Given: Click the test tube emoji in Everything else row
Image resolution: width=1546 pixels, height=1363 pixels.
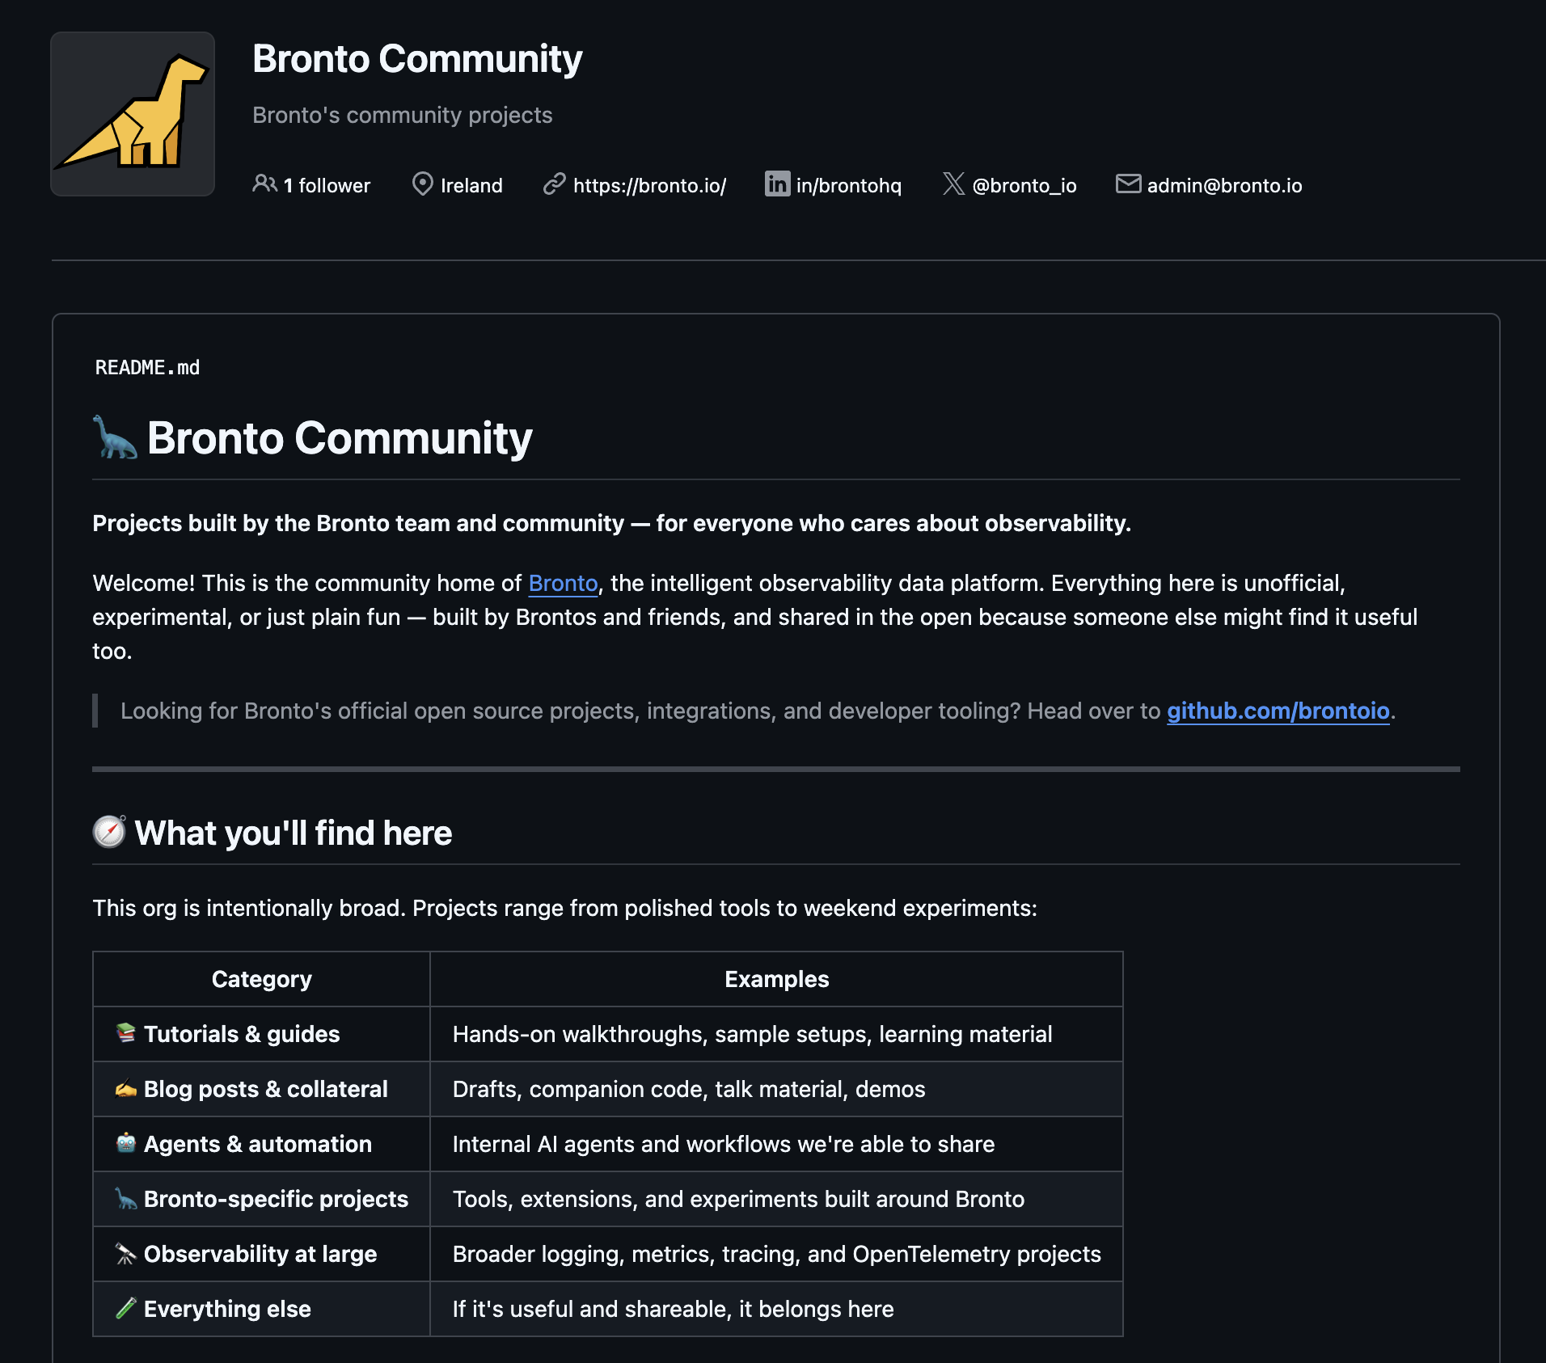Looking at the screenshot, I should (125, 1308).
